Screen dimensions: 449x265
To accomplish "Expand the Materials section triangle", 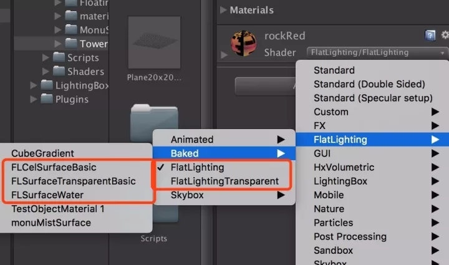I will click(x=223, y=10).
